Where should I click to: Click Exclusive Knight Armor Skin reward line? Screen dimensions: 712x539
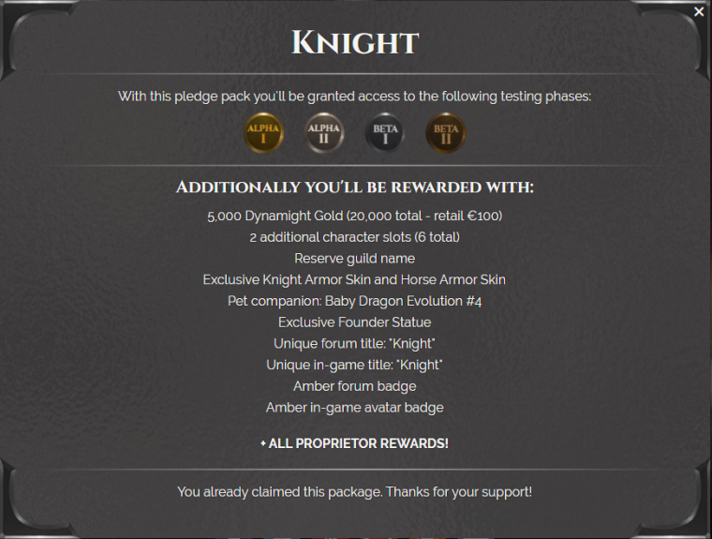[355, 279]
